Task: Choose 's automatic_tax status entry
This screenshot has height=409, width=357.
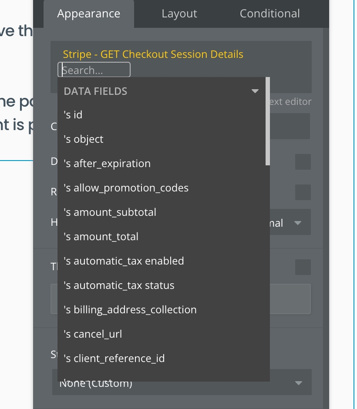Action: pos(119,285)
